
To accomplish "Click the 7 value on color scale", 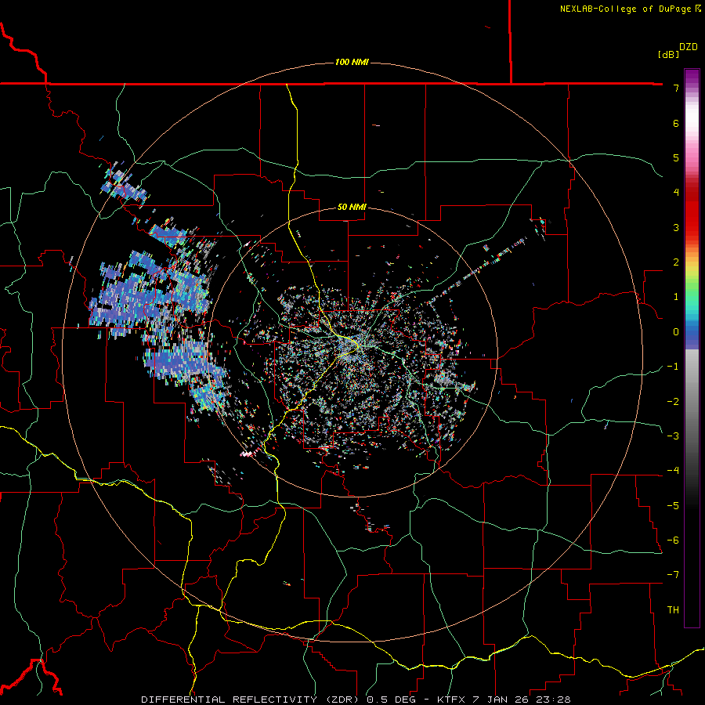I will [x=676, y=88].
